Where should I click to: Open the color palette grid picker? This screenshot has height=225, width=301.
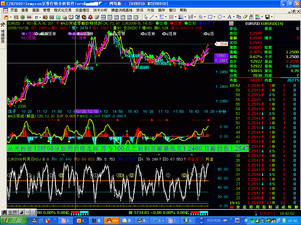[258, 17]
